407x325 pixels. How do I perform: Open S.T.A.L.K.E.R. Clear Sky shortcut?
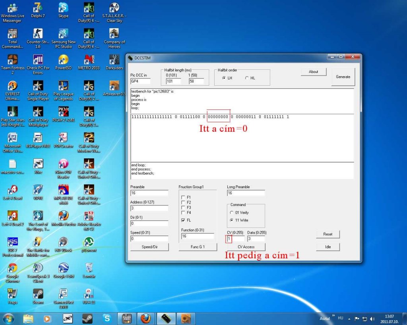click(114, 12)
